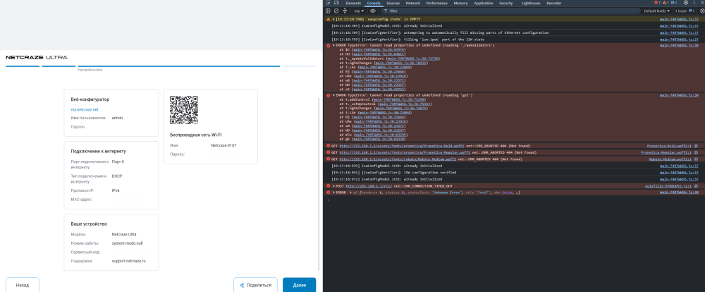This screenshot has height=292, width=705.
Task: Clear the console with the clear icon
Action: click(x=336, y=11)
